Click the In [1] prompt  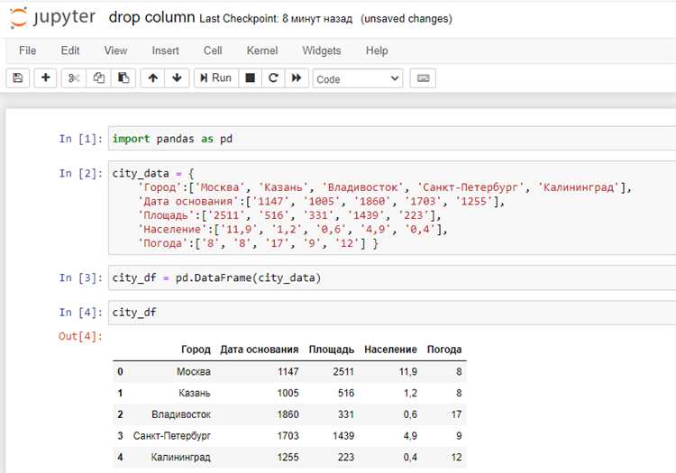(81, 139)
